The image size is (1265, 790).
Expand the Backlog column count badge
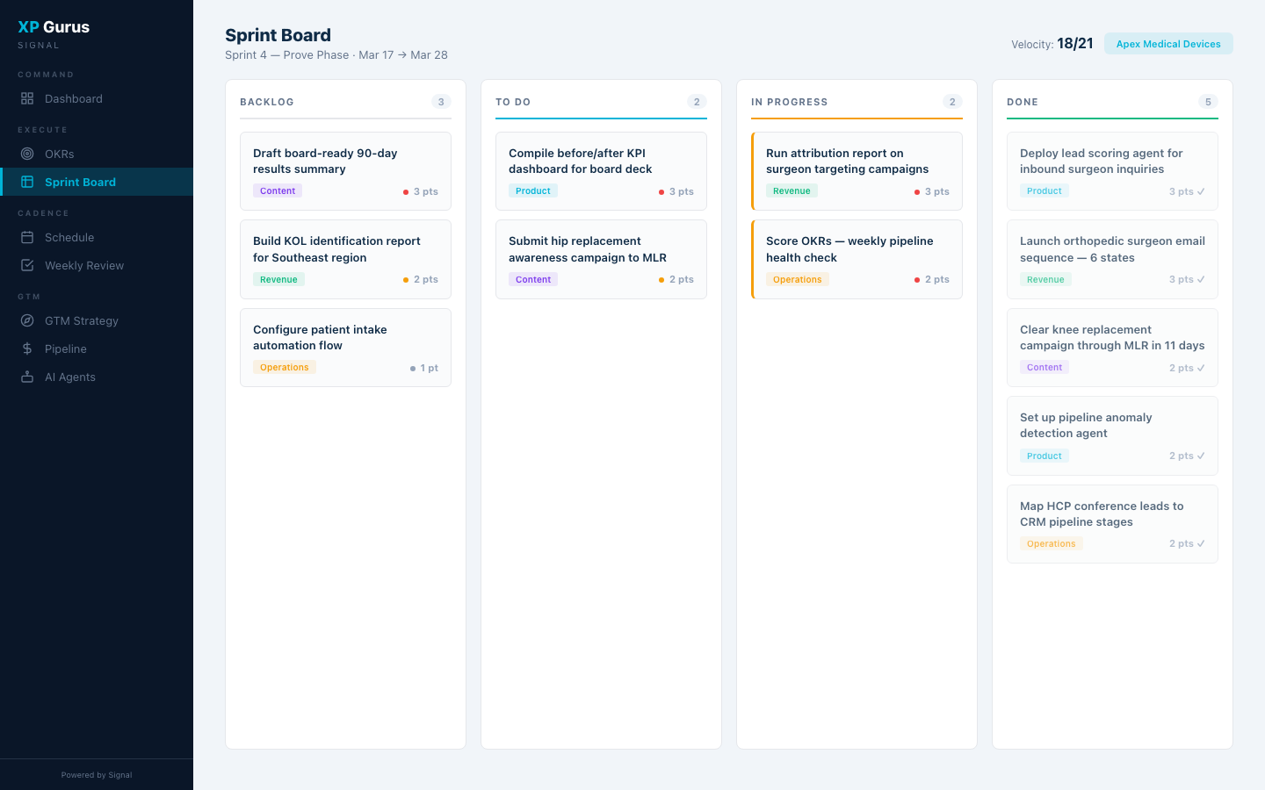click(x=441, y=102)
